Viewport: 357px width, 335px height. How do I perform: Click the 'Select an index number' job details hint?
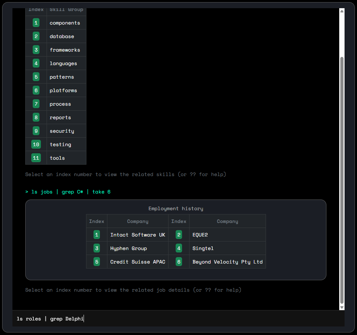click(133, 290)
